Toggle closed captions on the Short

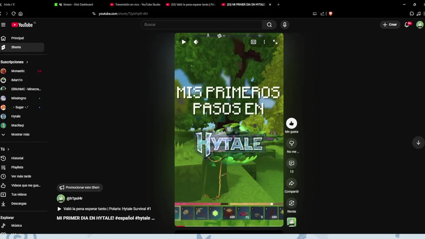point(253,42)
